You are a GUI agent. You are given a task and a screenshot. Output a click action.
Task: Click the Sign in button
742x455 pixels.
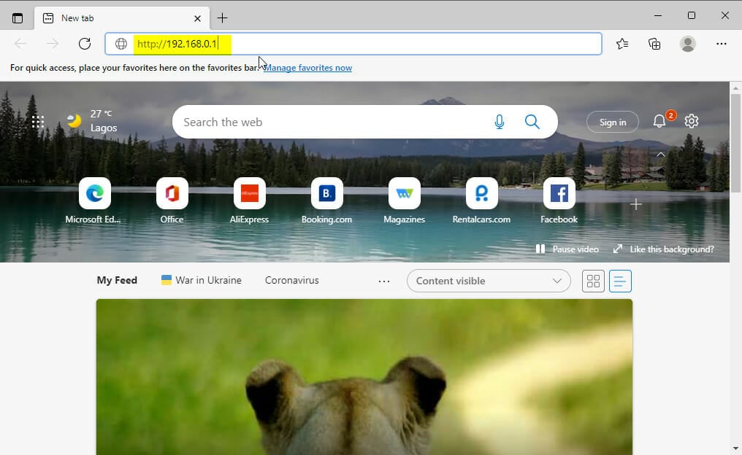click(612, 122)
